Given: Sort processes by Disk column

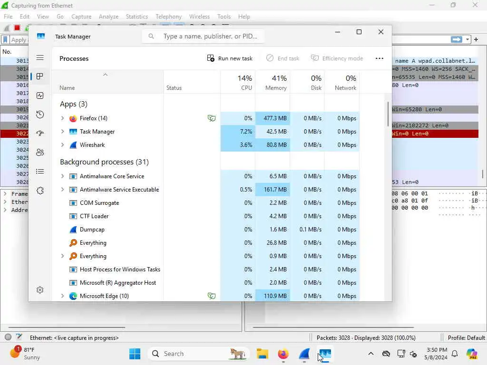Looking at the screenshot, I should [307, 82].
